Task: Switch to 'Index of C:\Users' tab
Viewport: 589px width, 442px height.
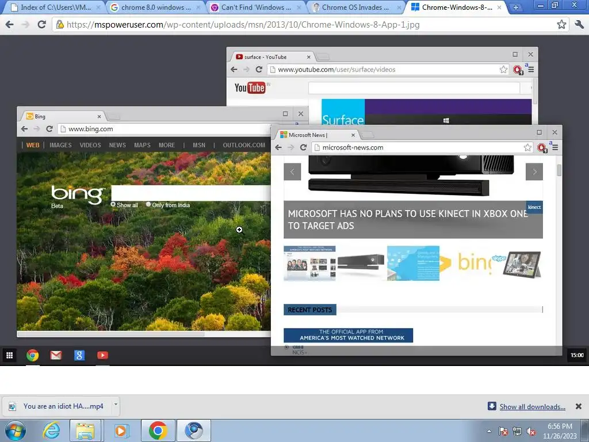Action: coord(56,7)
